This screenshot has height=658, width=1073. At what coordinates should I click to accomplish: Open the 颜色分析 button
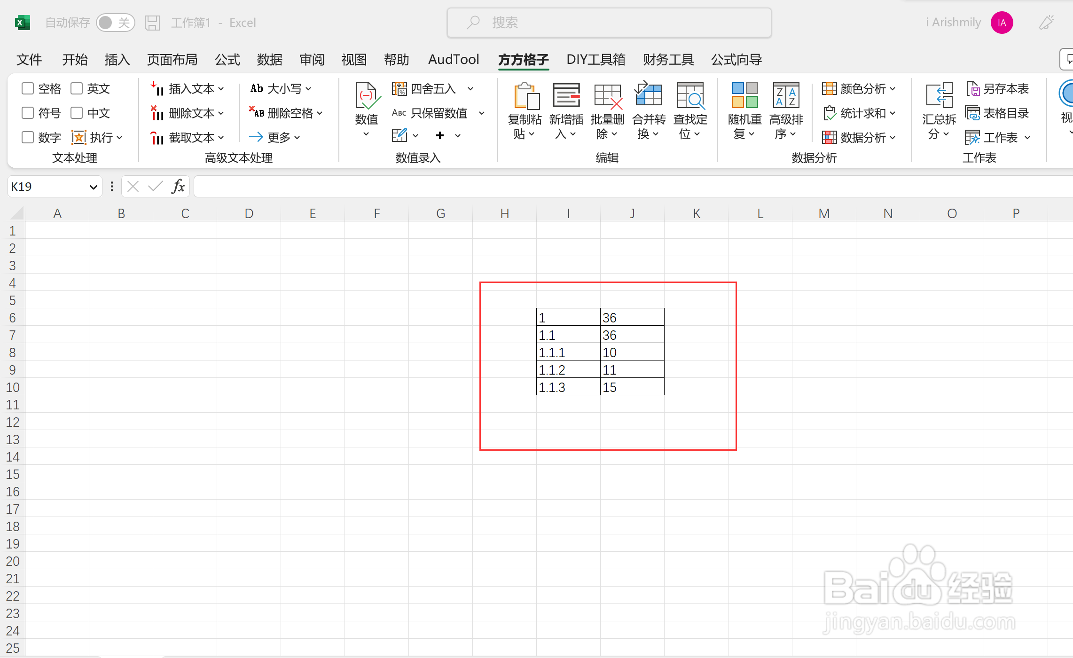pyautogui.click(x=859, y=88)
